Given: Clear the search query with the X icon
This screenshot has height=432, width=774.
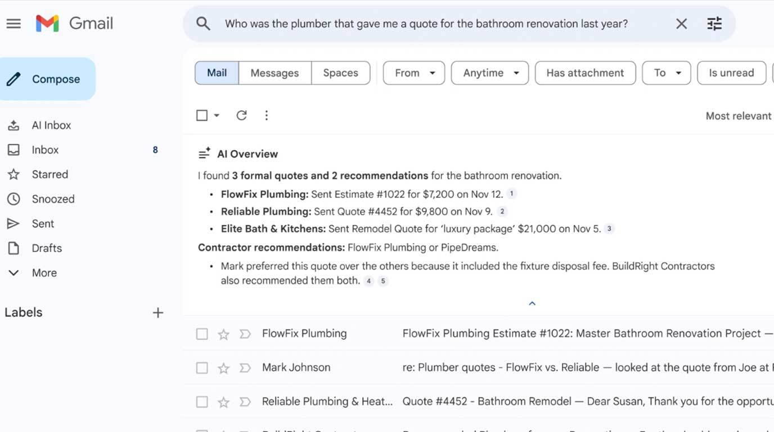Looking at the screenshot, I should point(681,23).
